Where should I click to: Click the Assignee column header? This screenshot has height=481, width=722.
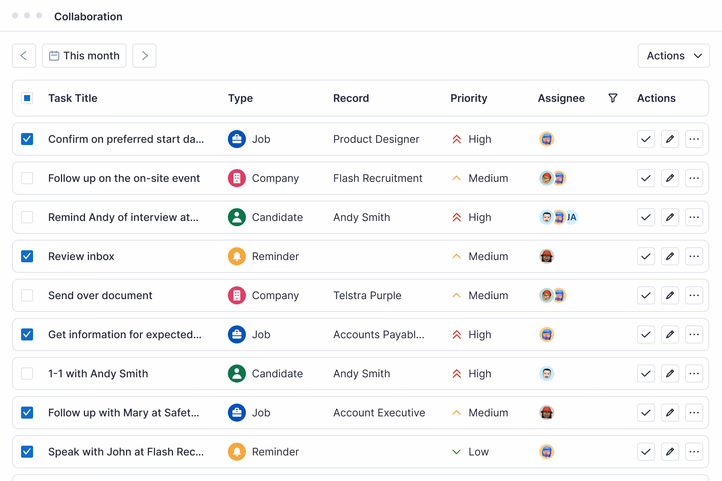561,98
